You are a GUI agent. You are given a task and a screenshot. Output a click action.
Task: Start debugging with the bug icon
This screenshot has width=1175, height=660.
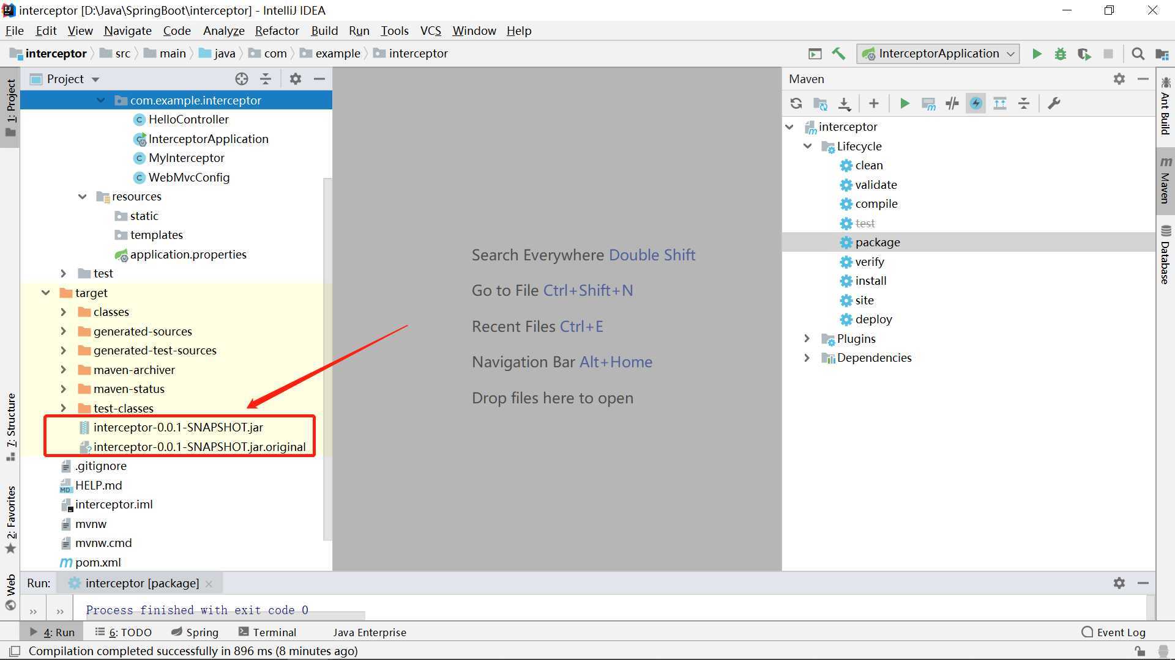tap(1061, 54)
